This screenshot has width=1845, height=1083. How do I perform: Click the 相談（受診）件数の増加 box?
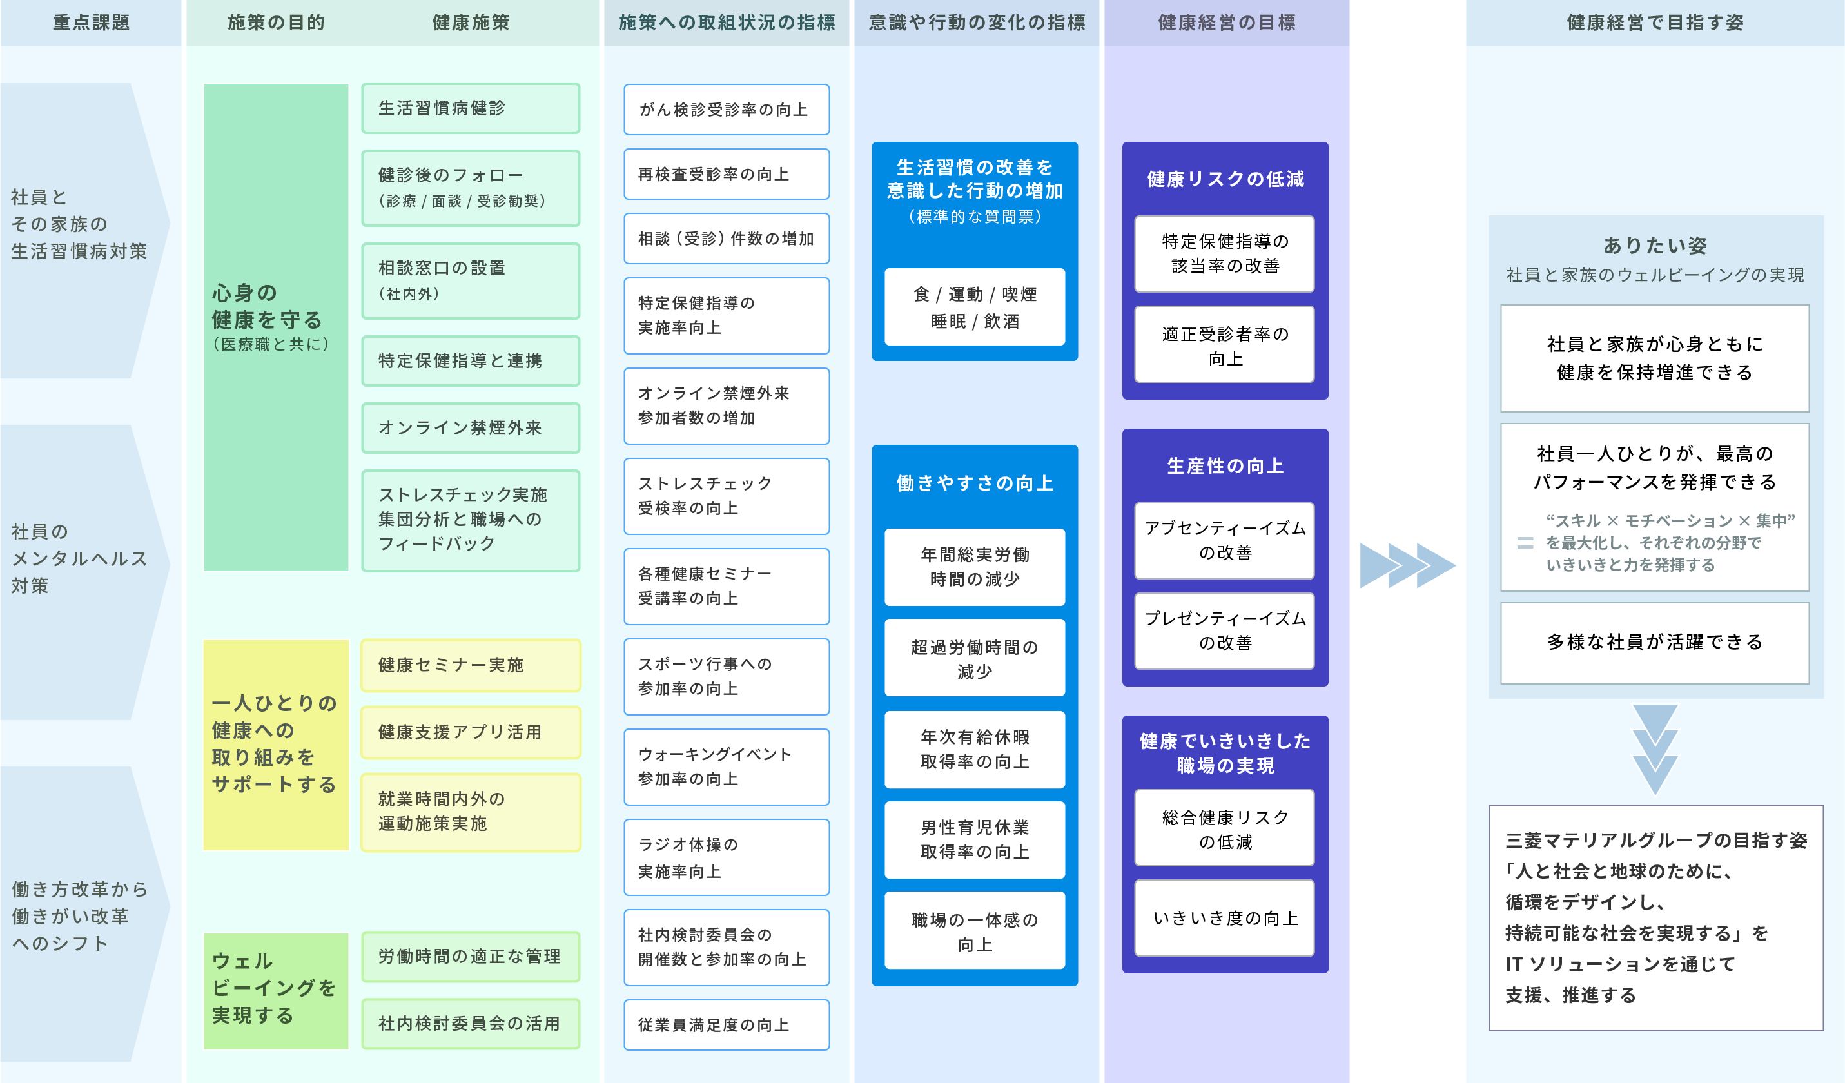(727, 239)
